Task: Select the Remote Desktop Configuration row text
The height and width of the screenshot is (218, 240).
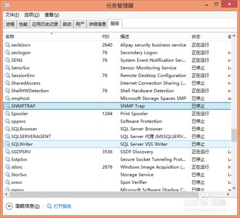Action: pos(153,75)
